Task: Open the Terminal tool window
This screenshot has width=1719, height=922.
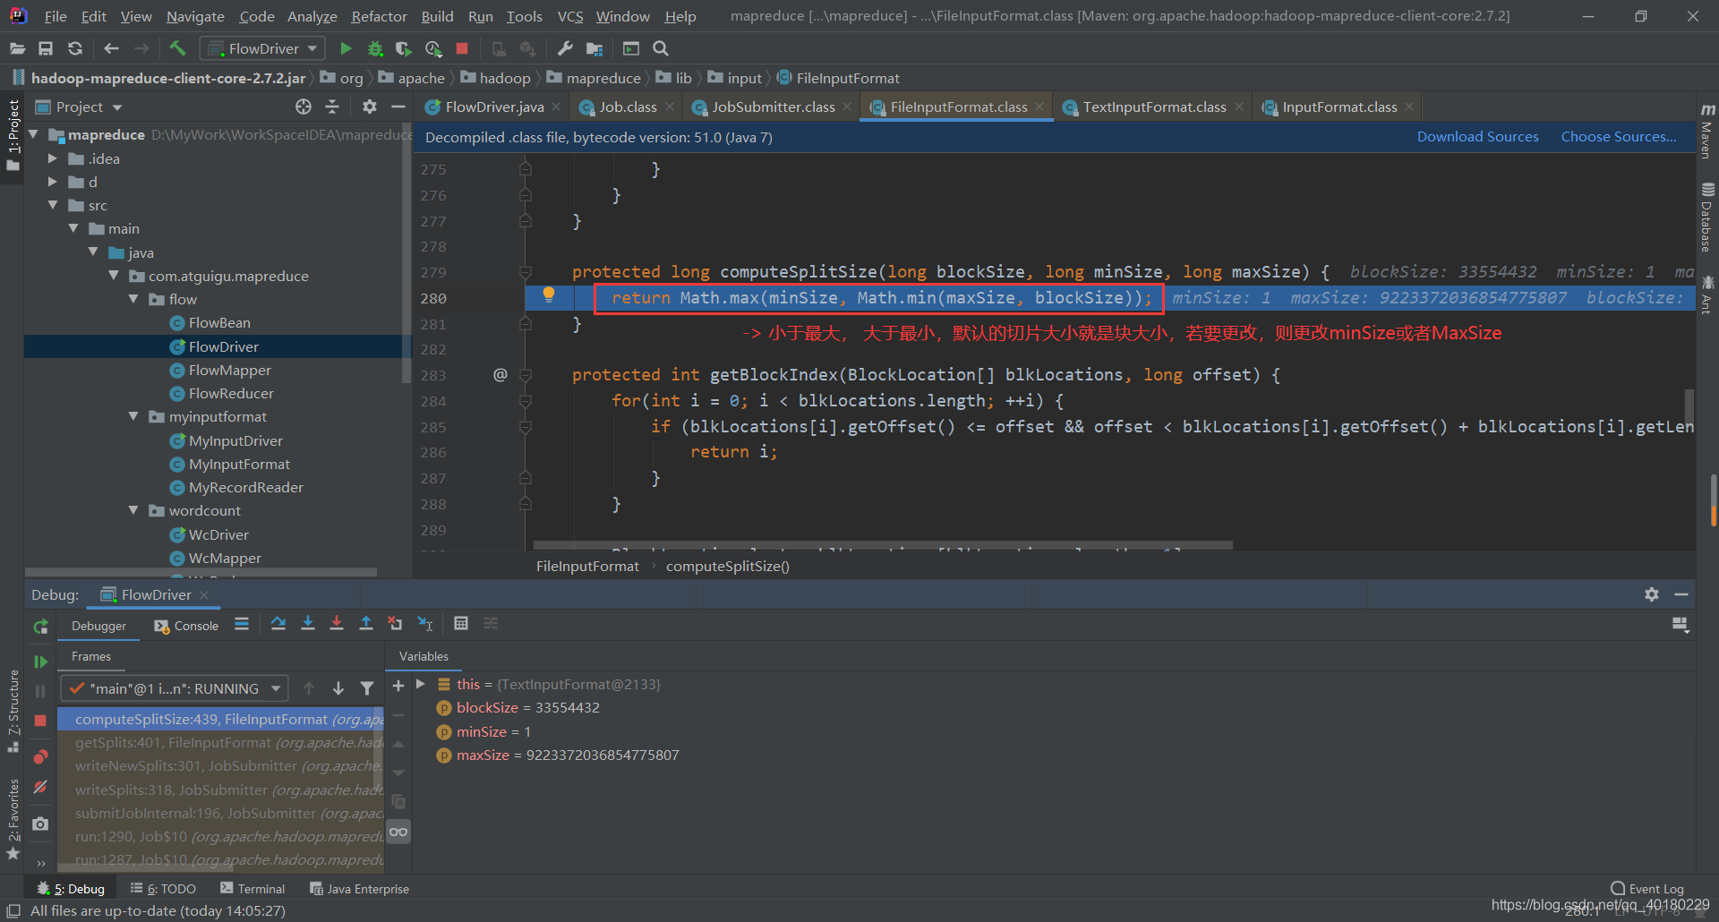Action: coord(252,888)
